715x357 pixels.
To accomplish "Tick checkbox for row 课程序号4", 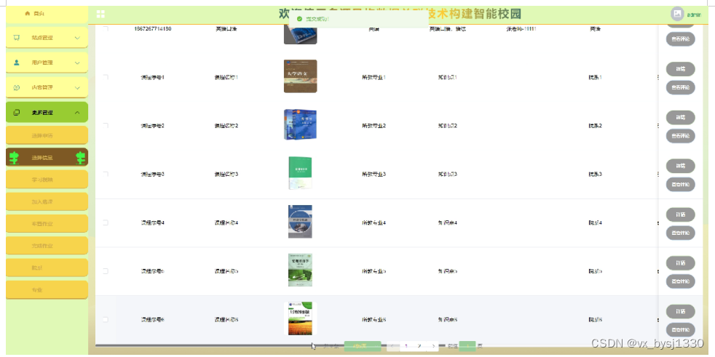I will pos(106,222).
